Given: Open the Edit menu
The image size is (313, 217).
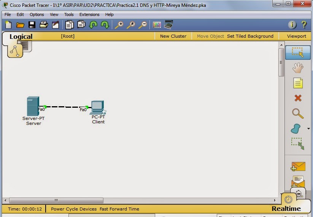Looking at the screenshot, I should click(20, 14).
